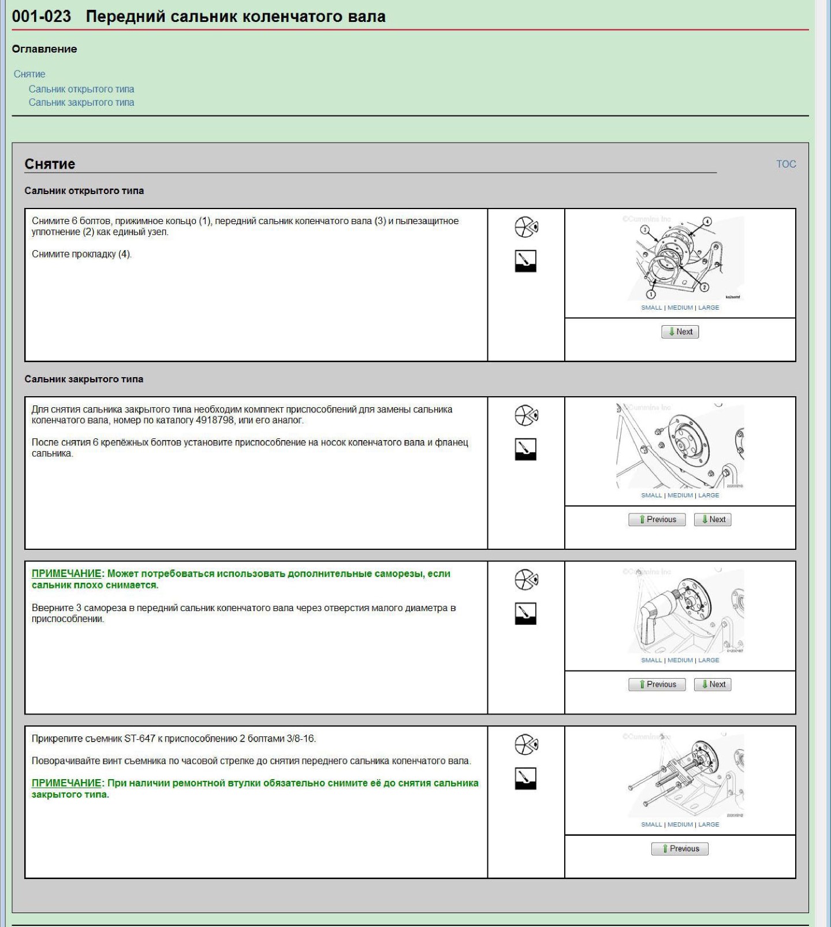
Task: Click the text Снимите 6 болтов, прижимное кольцо
Action: click(245, 226)
